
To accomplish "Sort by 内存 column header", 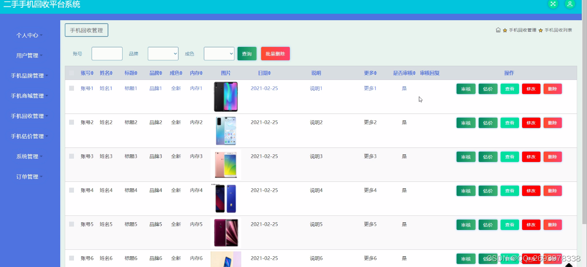I will [196, 73].
